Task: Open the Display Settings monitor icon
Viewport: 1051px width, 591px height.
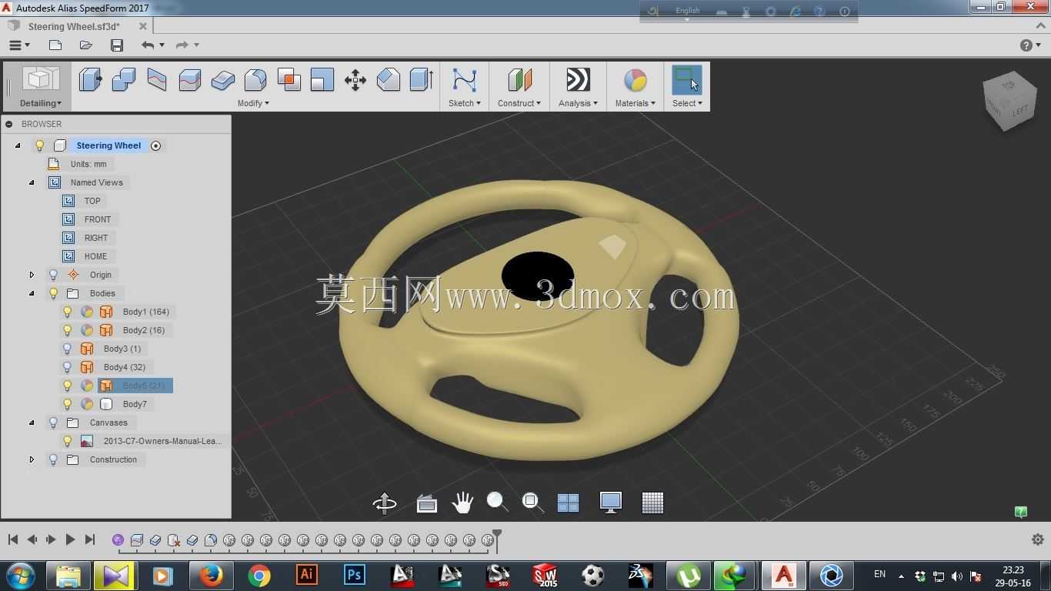Action: (611, 503)
